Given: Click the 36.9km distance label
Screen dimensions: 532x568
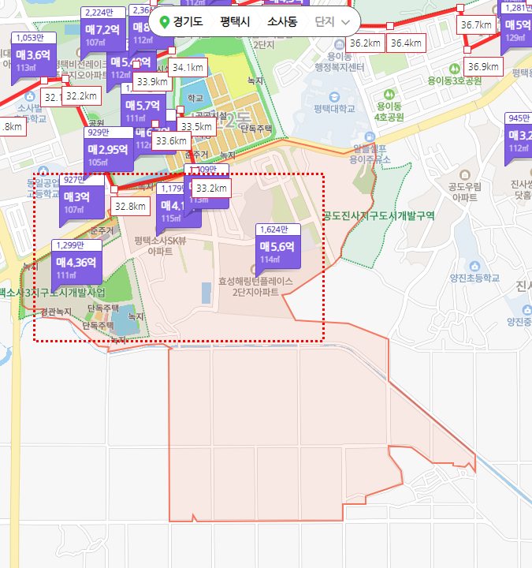Looking at the screenshot, I should point(483,66).
